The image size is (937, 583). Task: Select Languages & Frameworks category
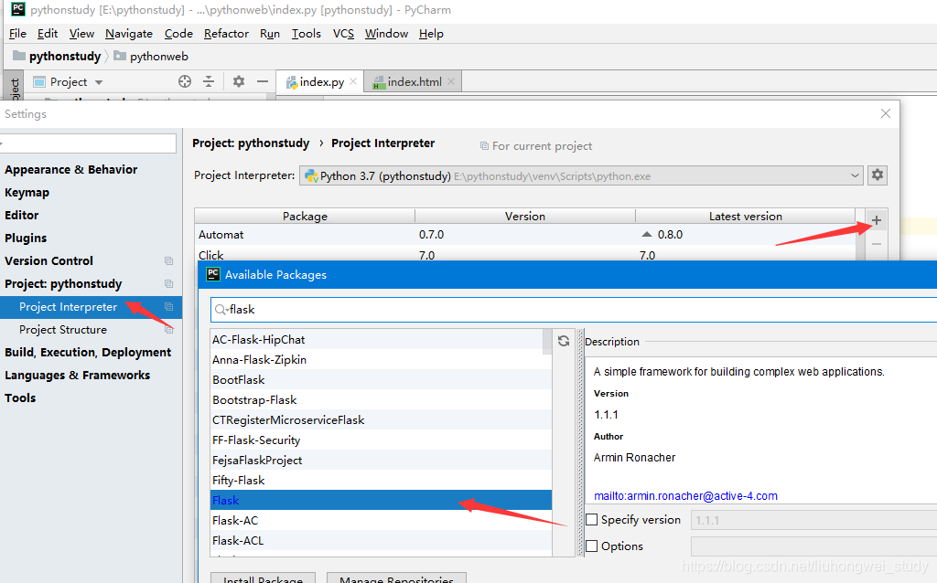[x=77, y=375]
